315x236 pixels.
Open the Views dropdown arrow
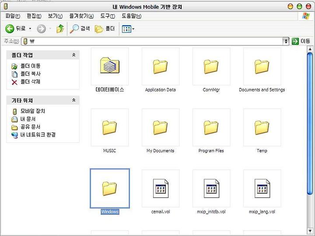(x=133, y=29)
